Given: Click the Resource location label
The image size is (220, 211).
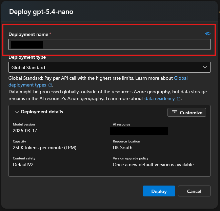Looking at the screenshot, I should (126, 141).
